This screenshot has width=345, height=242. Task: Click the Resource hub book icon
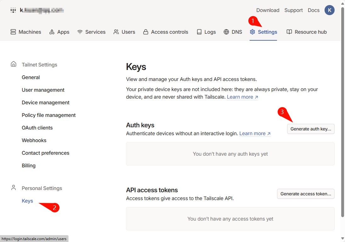tap(289, 32)
